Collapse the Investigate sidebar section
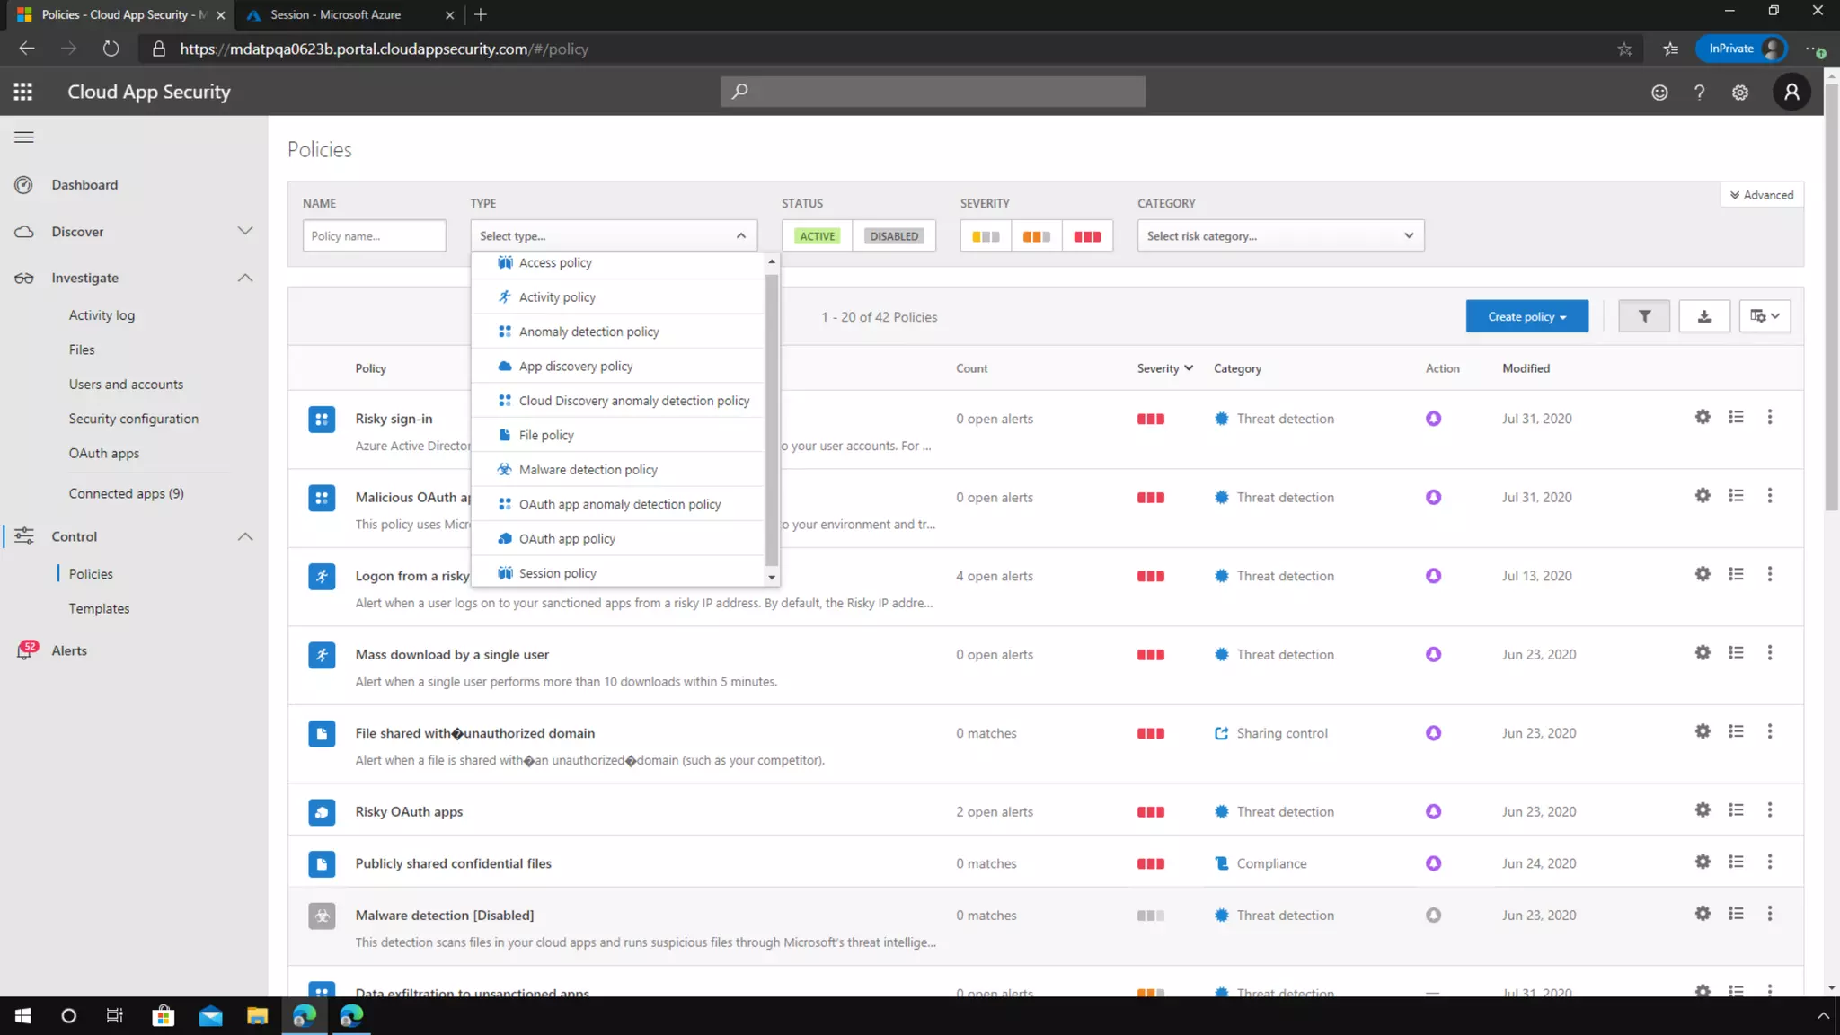The width and height of the screenshot is (1840, 1035). click(x=244, y=278)
